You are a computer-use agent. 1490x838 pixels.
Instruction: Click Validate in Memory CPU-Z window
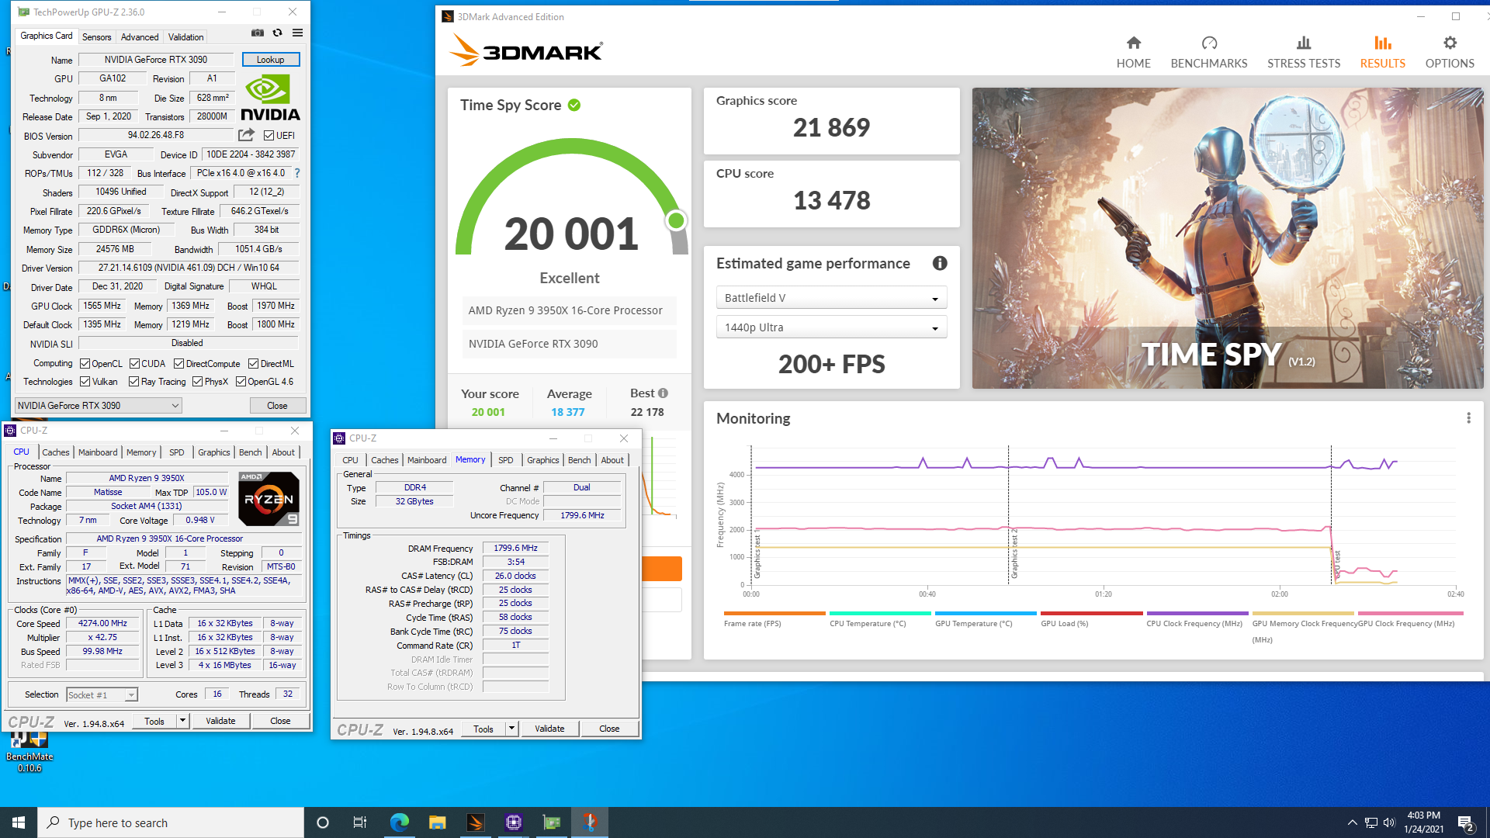549,729
